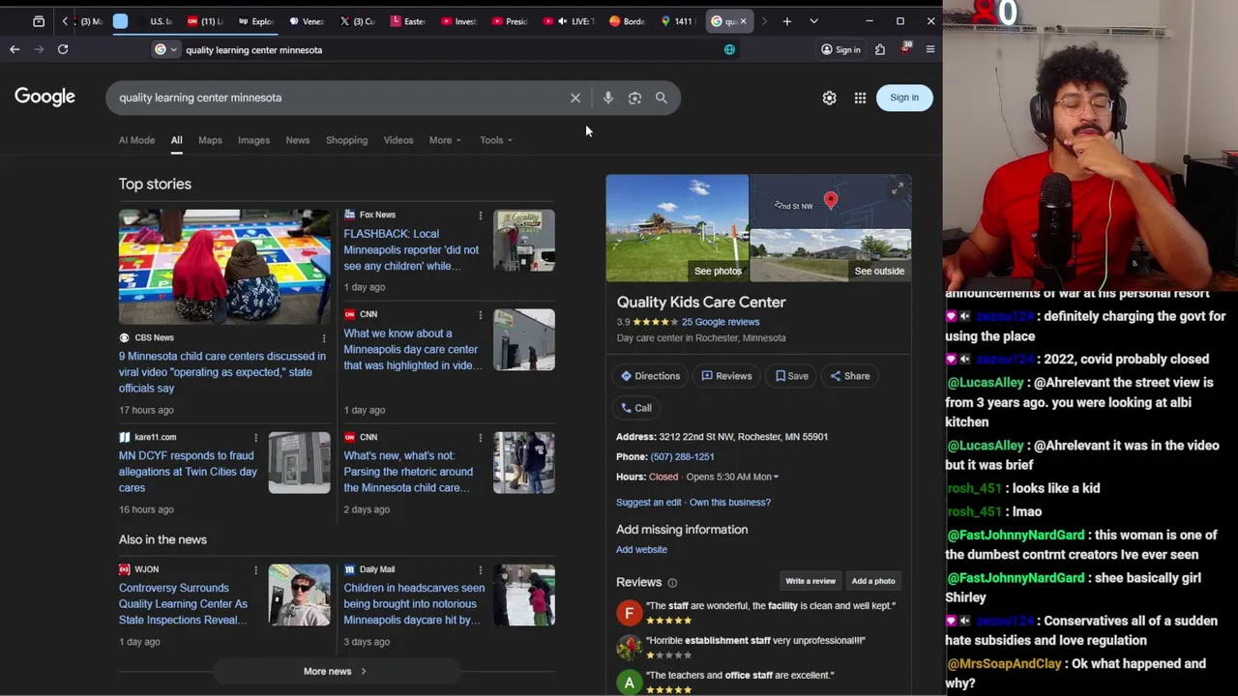This screenshot has width=1238, height=696.
Task: Open WJON Controversy Surrounds Quality Learning Center story
Action: pyautogui.click(x=183, y=604)
